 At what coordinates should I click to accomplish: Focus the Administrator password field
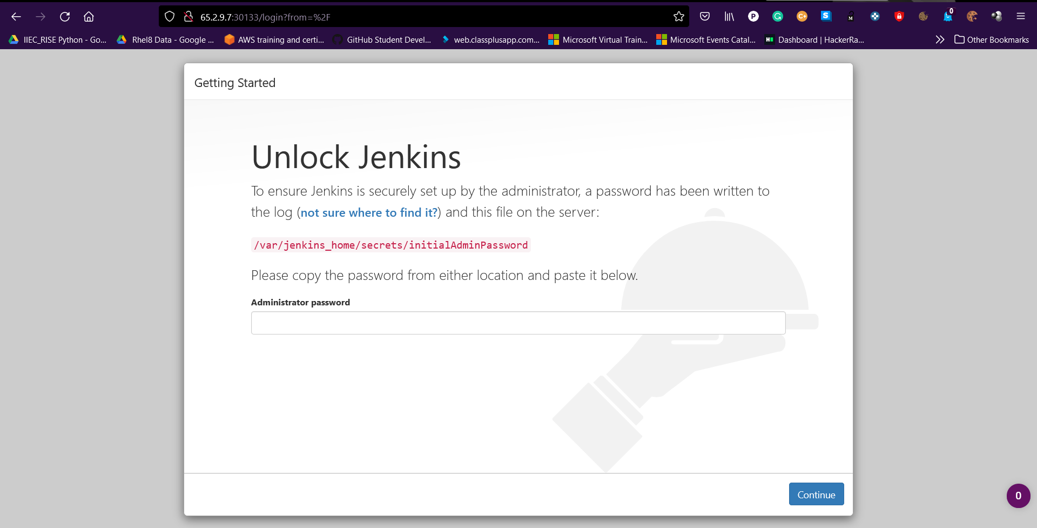(517, 323)
